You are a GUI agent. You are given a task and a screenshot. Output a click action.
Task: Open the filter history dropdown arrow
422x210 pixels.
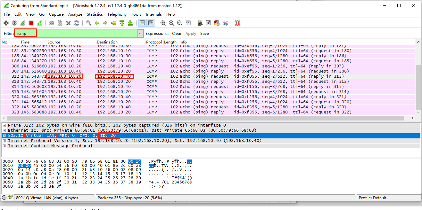point(140,33)
